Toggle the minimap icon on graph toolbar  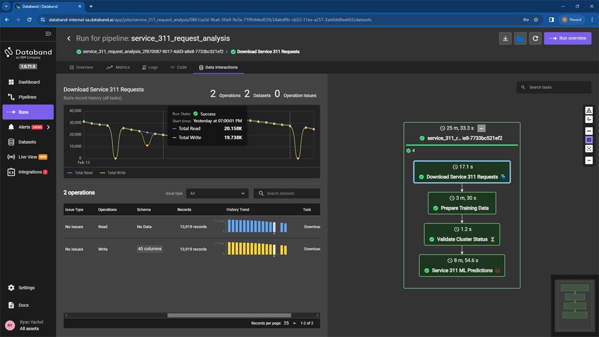[x=589, y=139]
